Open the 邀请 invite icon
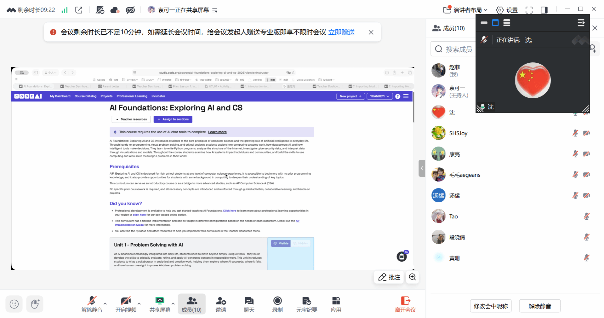This screenshot has height=318, width=604. click(x=221, y=304)
